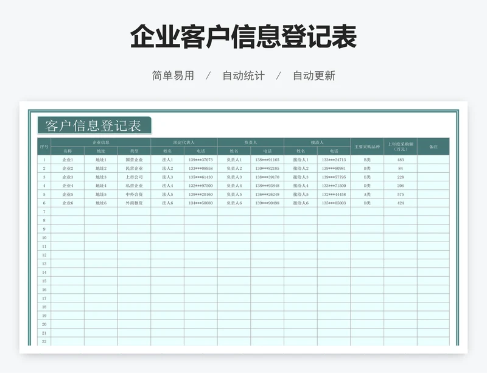487x373 pixels.
Task: Click phone cell 133***24713
Action: [334, 159]
